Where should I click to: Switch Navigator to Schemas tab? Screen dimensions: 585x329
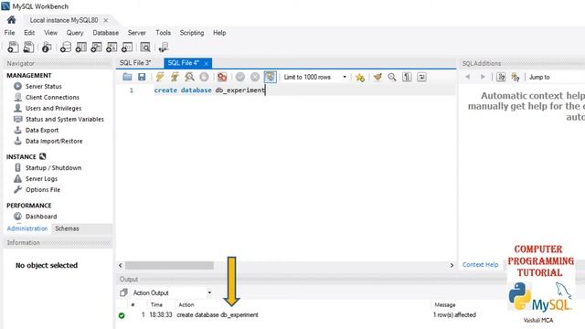(x=67, y=228)
